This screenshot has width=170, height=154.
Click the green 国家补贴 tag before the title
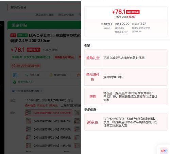[x=22, y=35]
